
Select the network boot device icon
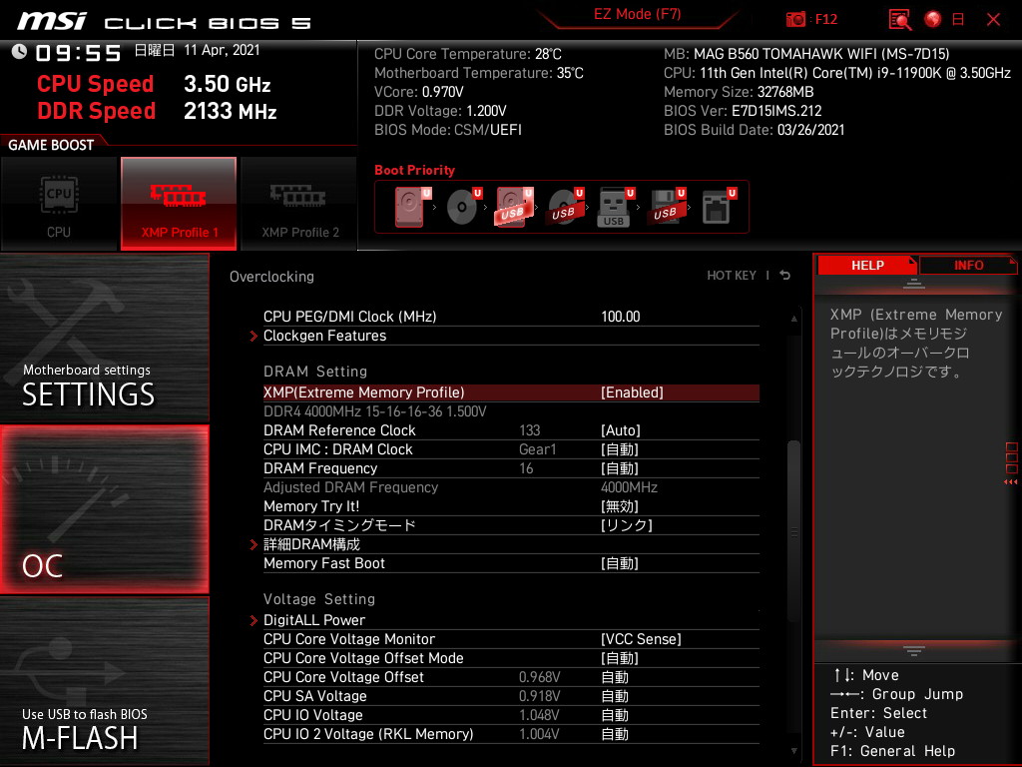tap(717, 208)
